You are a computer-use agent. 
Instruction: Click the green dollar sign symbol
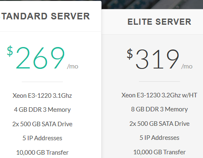point(10,51)
